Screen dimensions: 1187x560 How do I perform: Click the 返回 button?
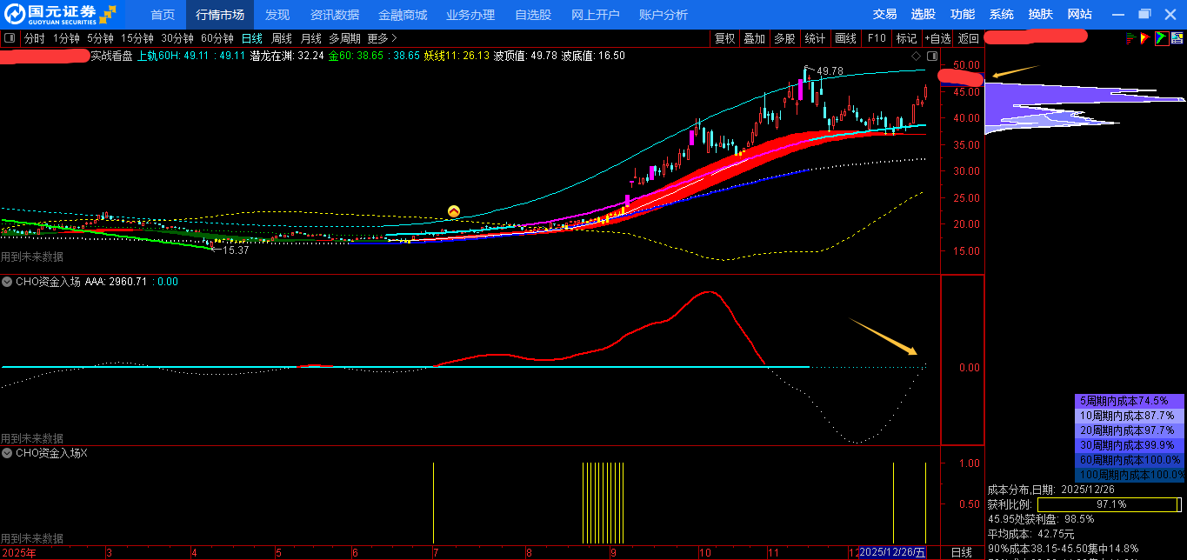pos(969,38)
